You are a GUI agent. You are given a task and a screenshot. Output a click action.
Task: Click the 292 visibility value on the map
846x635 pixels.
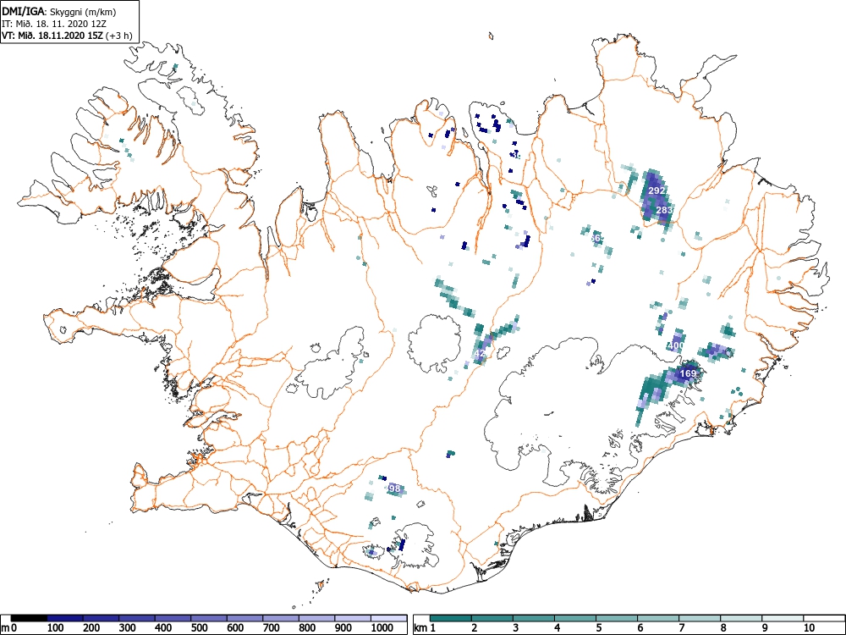(656, 190)
